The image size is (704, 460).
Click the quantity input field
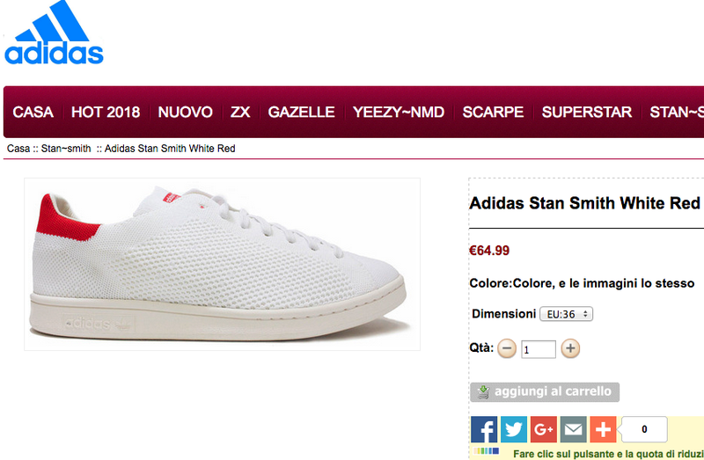pyautogui.click(x=539, y=349)
